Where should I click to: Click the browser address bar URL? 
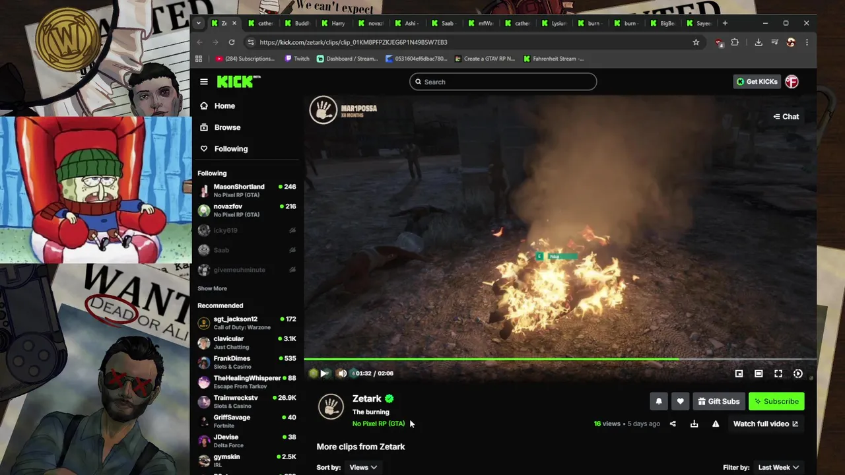(353, 42)
